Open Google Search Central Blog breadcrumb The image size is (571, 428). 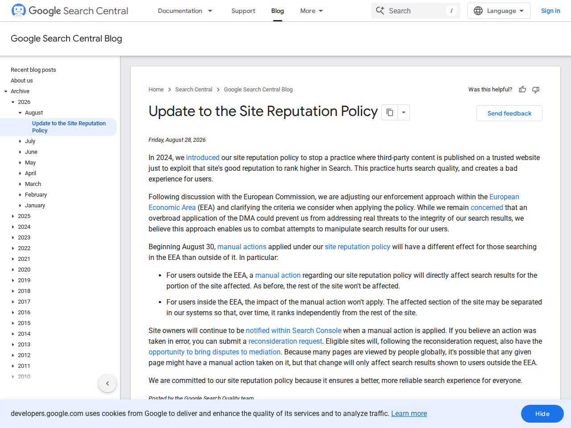click(x=258, y=90)
